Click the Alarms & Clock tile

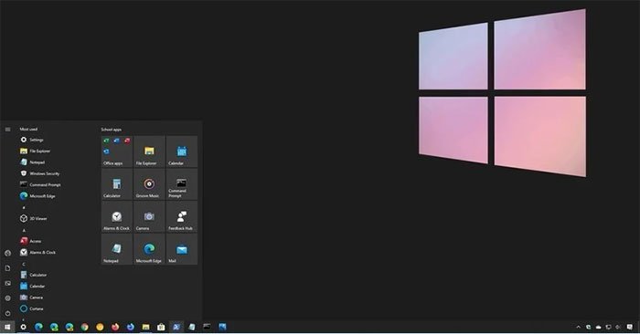(117, 216)
